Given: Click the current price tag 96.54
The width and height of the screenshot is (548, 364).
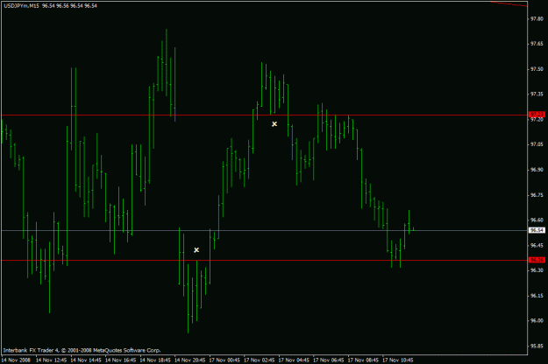Looking at the screenshot, I should 537,230.
